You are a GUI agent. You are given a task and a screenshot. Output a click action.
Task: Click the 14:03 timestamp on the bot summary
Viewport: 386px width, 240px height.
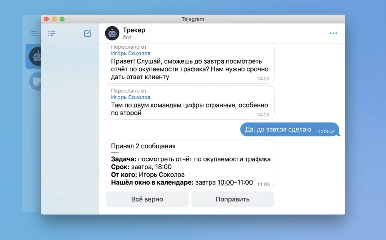click(263, 184)
